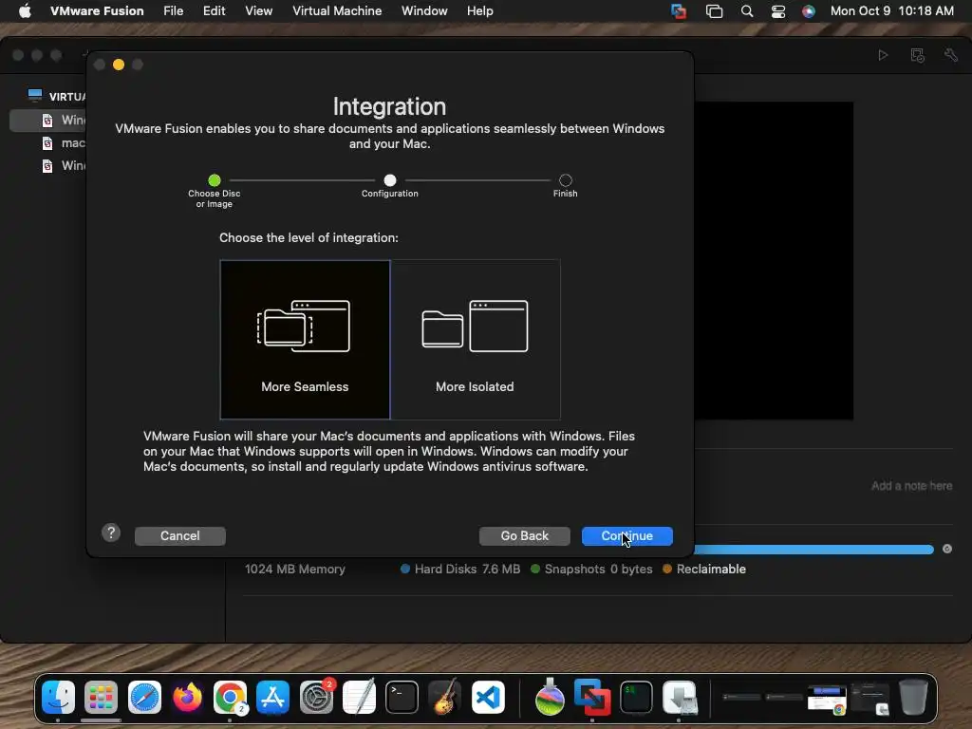Click the minimized Chrome window thumbnail in Dock
The height and width of the screenshot is (729, 972).
827,700
